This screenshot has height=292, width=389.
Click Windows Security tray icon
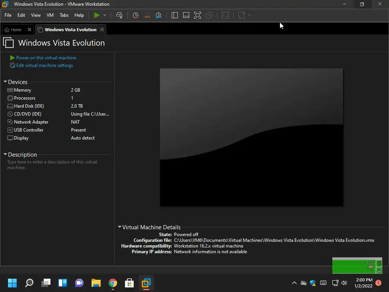(313, 283)
